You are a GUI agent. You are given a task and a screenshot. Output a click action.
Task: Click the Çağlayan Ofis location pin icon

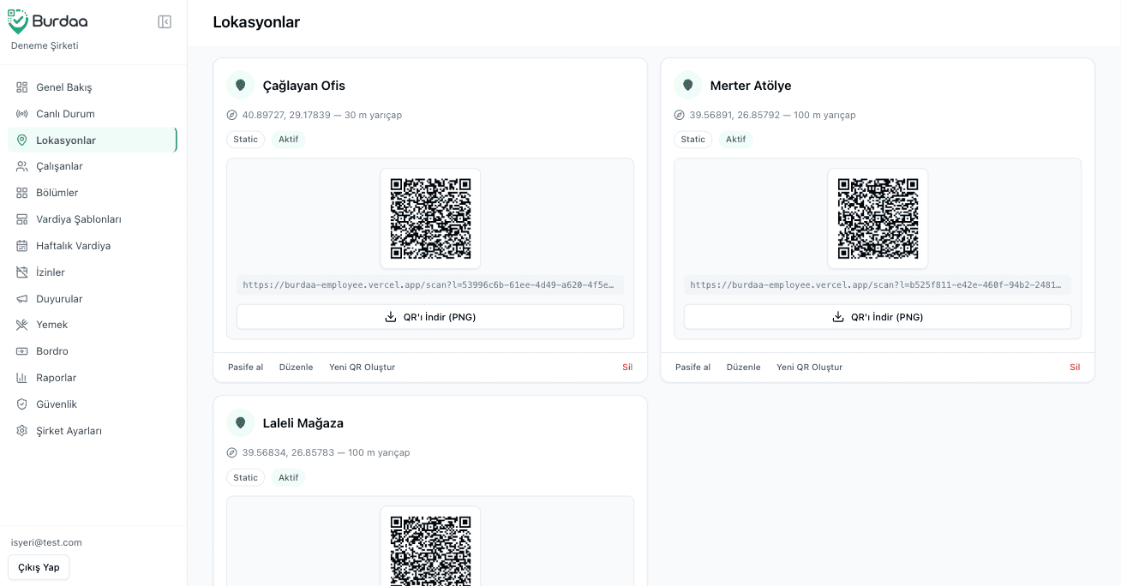coord(241,86)
